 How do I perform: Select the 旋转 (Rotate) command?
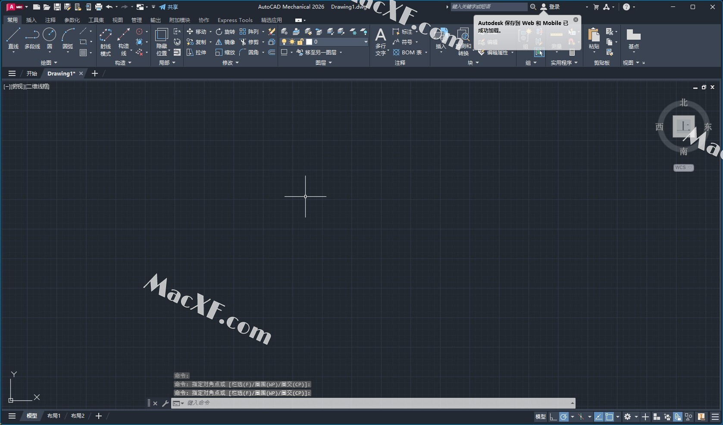[x=225, y=31]
